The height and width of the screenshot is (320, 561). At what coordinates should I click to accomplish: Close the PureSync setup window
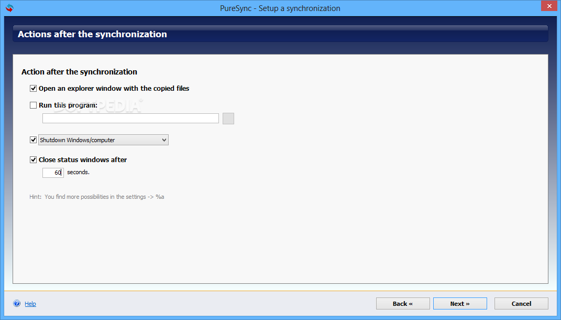[549, 6]
